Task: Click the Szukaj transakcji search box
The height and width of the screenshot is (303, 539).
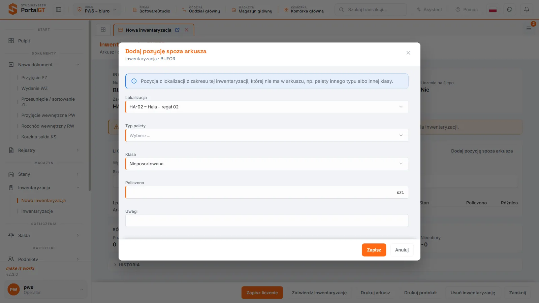Action: pyautogui.click(x=371, y=9)
